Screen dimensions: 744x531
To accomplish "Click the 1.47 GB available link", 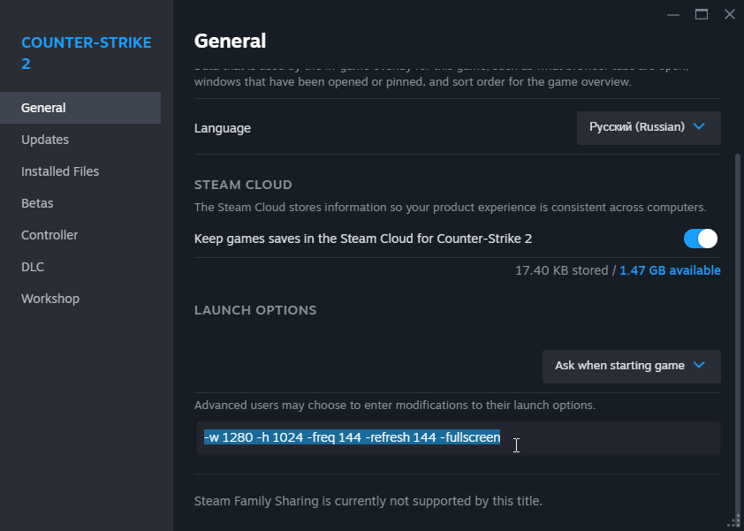I will coord(670,270).
